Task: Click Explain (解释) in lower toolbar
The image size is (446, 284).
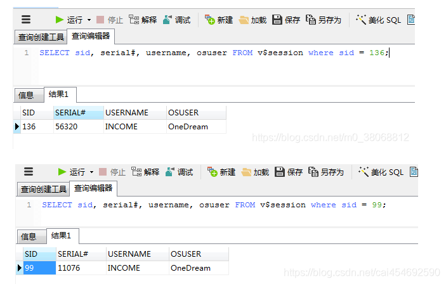Action: (145, 172)
